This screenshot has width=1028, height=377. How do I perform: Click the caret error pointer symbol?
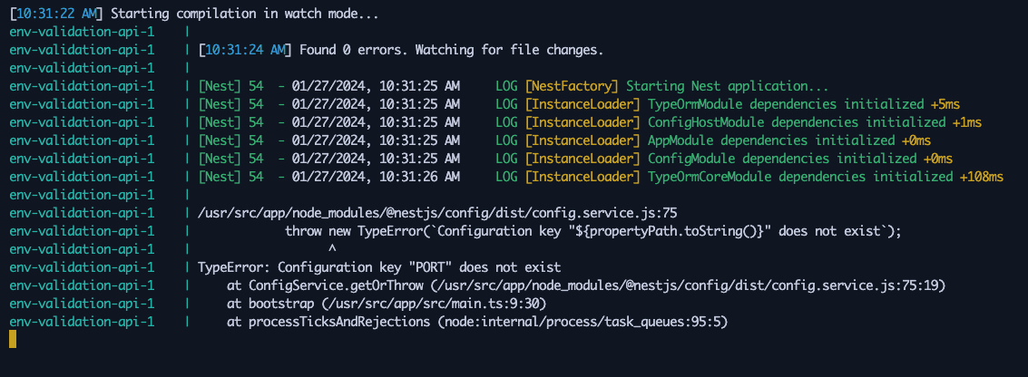[332, 249]
